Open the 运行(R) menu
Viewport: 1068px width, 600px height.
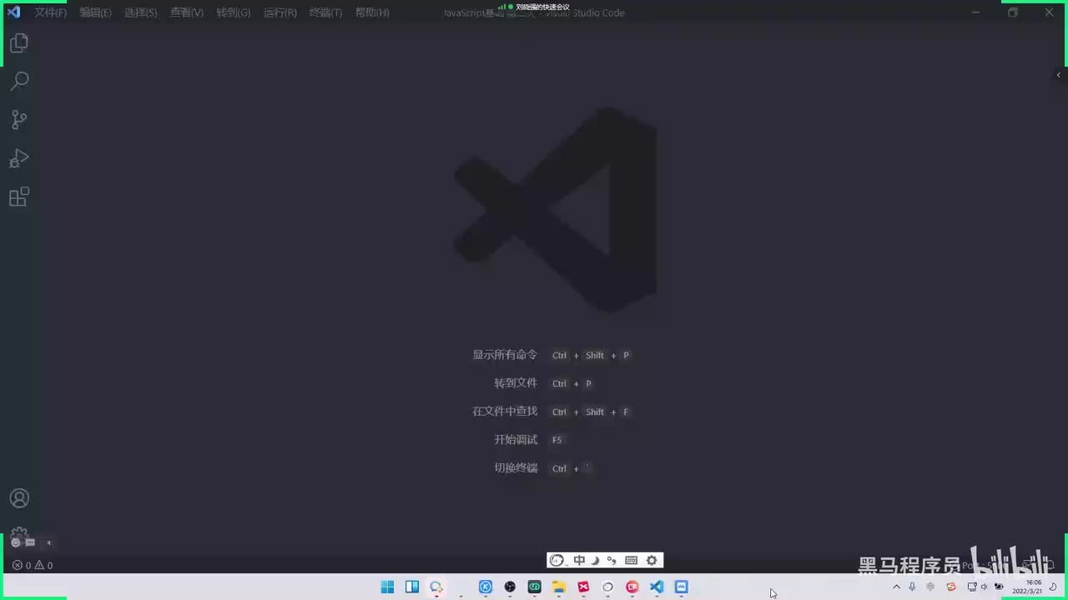280,12
